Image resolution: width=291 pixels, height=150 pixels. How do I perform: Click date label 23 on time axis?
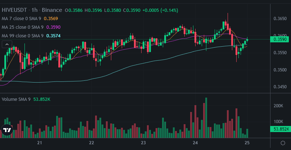(143, 143)
